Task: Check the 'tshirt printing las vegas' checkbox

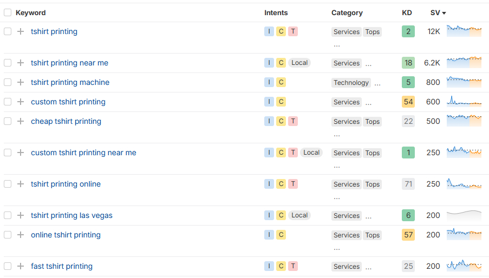Action: pyautogui.click(x=8, y=215)
